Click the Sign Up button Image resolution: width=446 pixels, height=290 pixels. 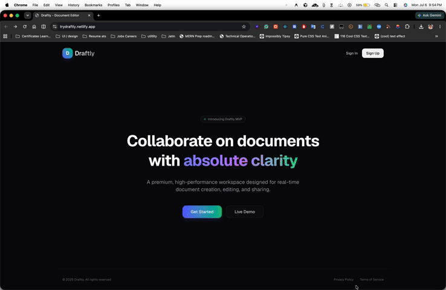pos(373,53)
